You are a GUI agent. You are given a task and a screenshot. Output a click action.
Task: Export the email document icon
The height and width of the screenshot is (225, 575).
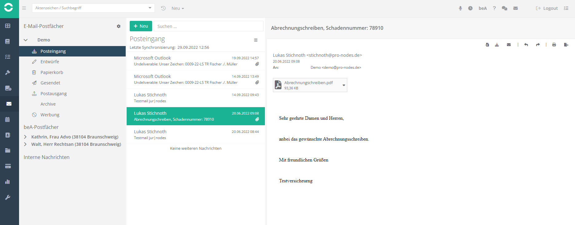click(566, 45)
